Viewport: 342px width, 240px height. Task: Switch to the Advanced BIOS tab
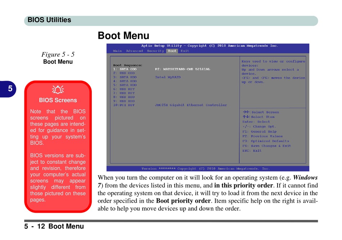tap(134, 51)
